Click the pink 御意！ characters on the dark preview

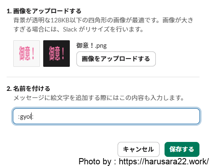[x=57, y=54]
